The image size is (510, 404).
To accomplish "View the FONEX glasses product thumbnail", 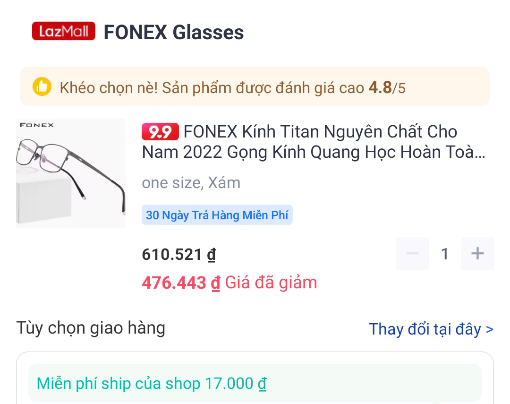I will [x=71, y=173].
